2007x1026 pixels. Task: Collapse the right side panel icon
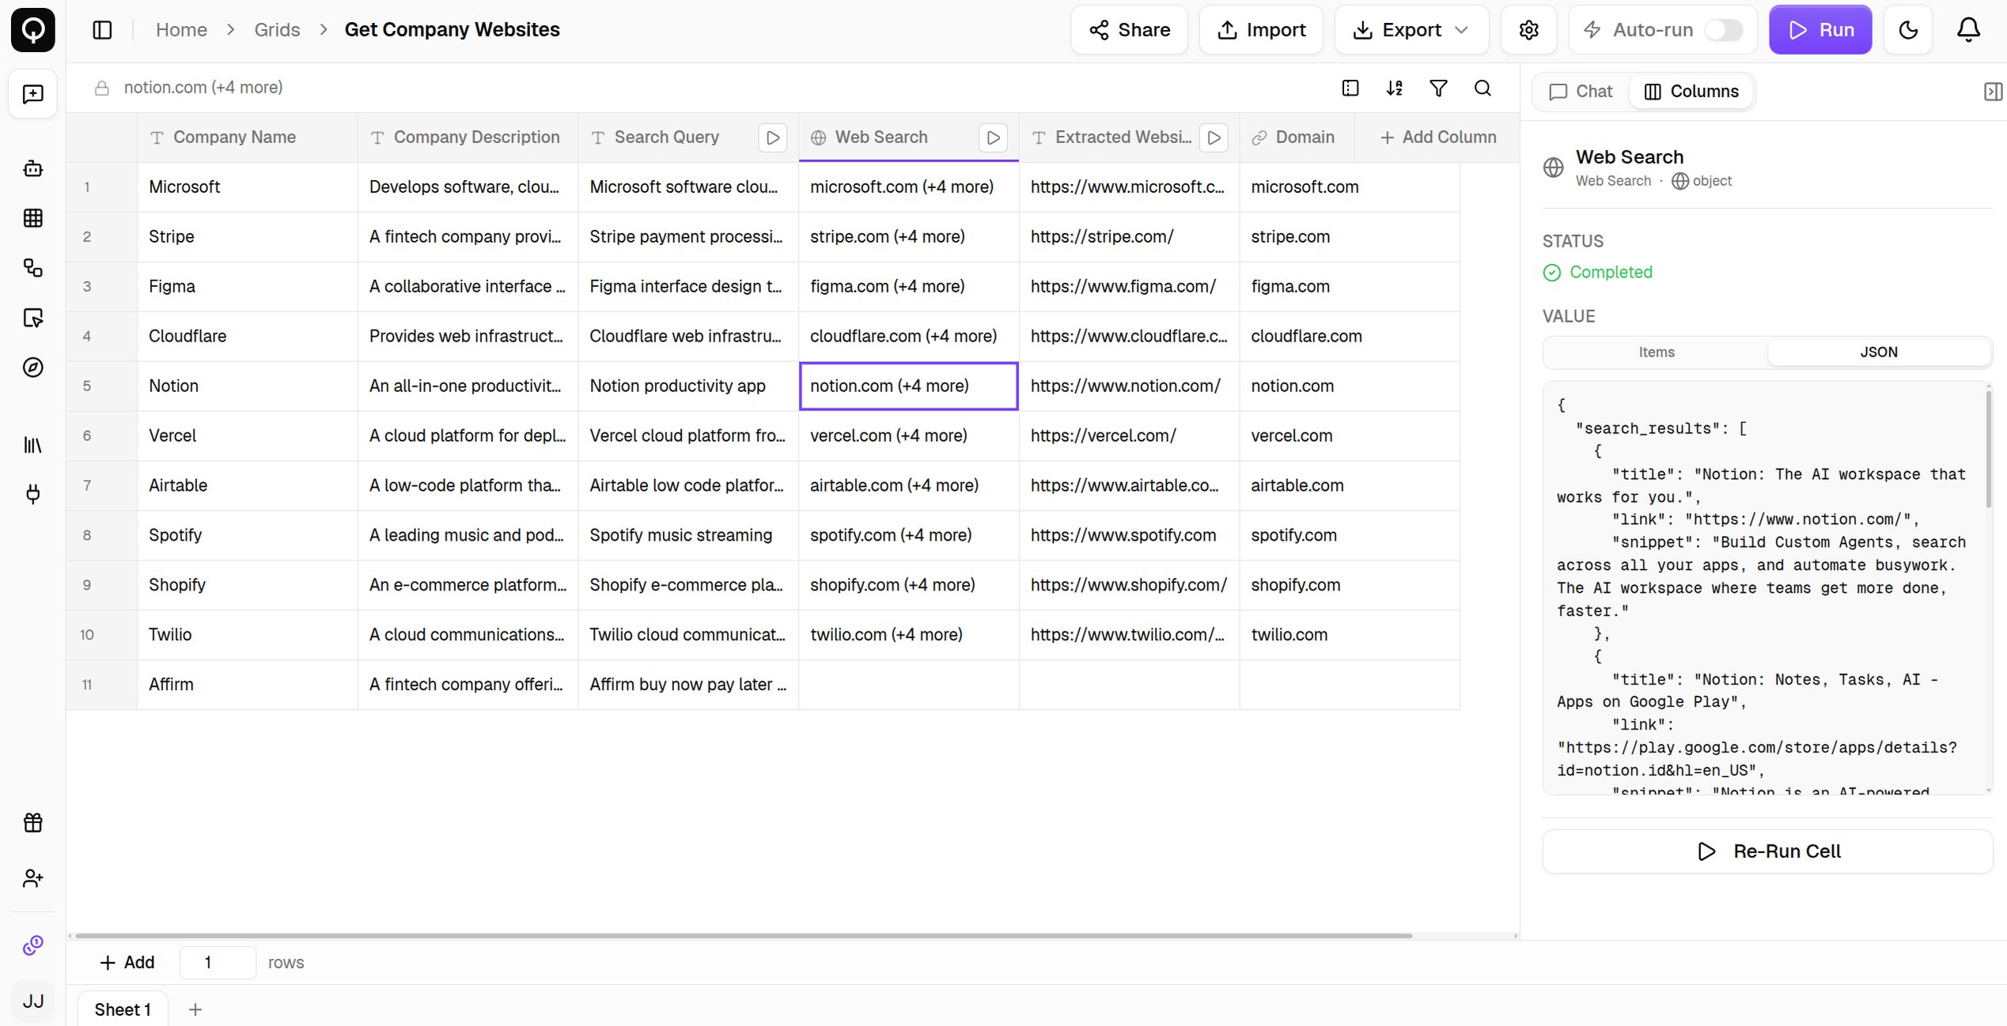[1993, 92]
